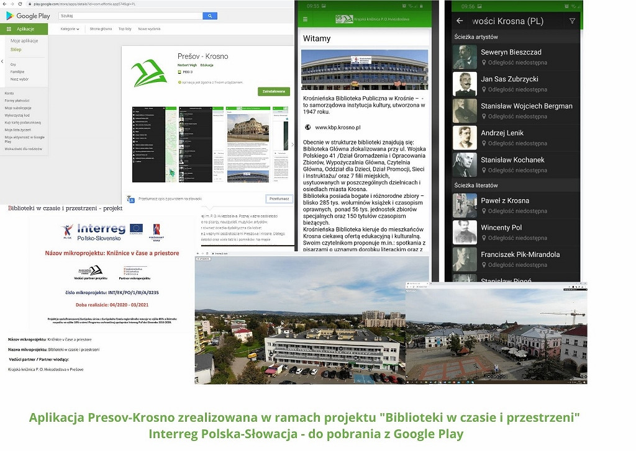Switch to the "Top listy" tab
Screen dimensions: 636x451
pyautogui.click(x=125, y=29)
